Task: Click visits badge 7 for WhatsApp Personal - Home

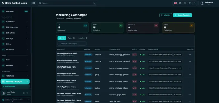Action: [x=134, y=55]
